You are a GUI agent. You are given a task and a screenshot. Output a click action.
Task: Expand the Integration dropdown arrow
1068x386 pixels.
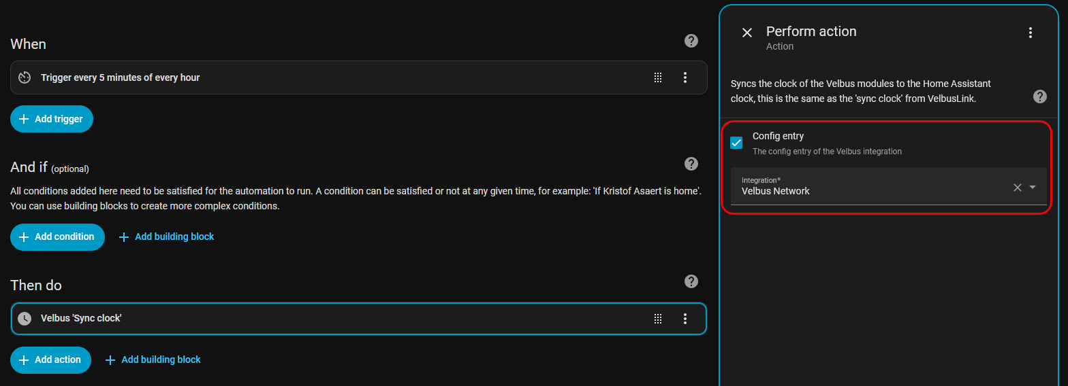click(x=1033, y=188)
